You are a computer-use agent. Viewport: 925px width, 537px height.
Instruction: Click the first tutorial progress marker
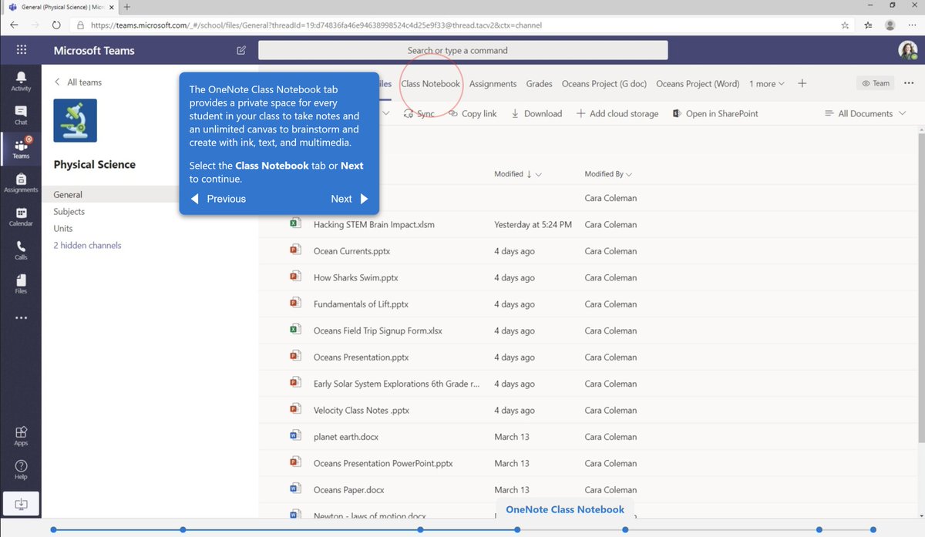click(x=52, y=529)
